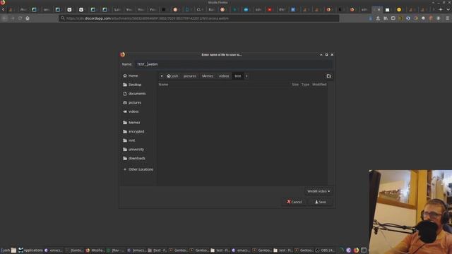Select documents in the dialog sidebar
Screen dimensions: 452x254
pyautogui.click(x=138, y=94)
